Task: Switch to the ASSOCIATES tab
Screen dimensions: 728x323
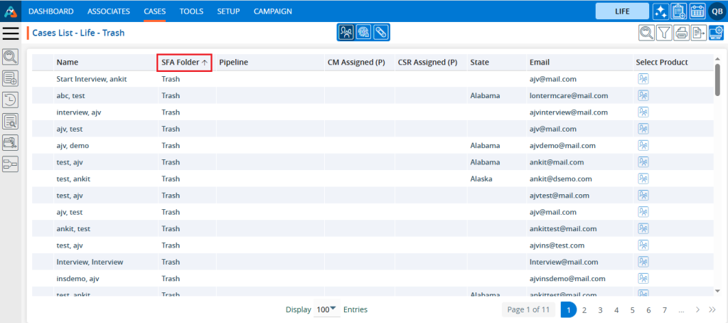Action: pos(108,11)
